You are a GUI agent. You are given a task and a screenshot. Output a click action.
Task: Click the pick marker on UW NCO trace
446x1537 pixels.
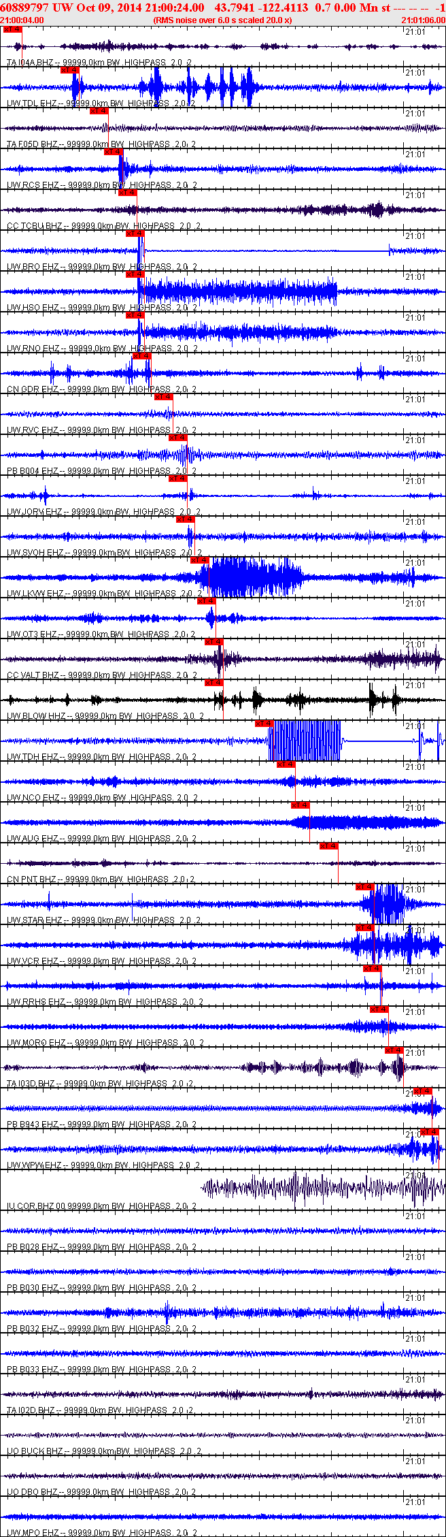tap(286, 764)
